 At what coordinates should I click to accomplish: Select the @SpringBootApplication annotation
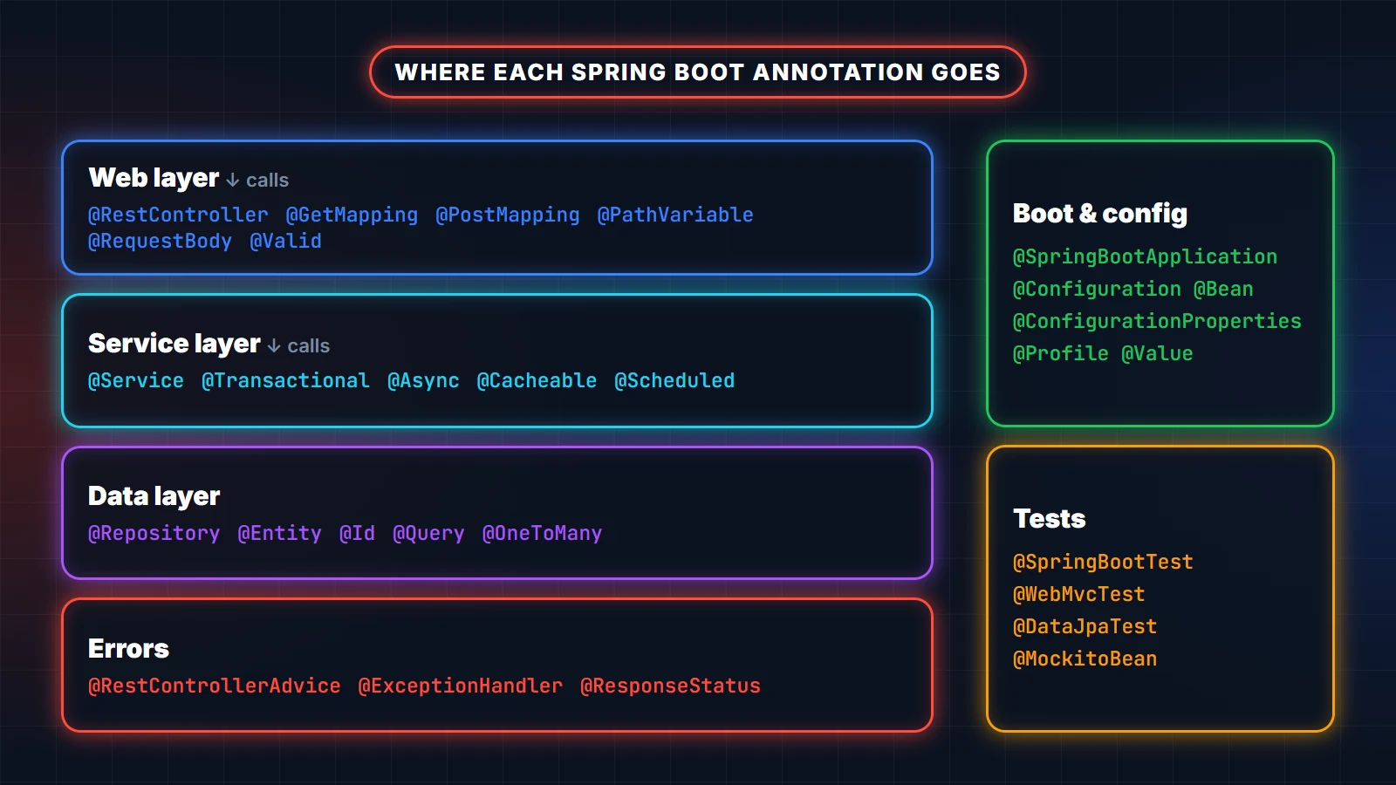pos(1145,256)
